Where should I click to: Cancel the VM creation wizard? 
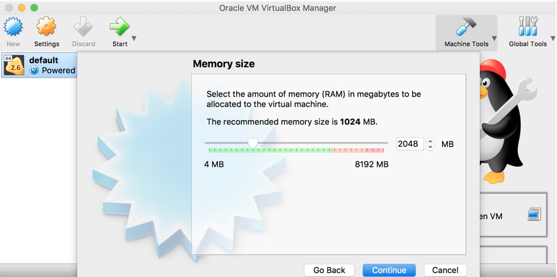coord(445,270)
